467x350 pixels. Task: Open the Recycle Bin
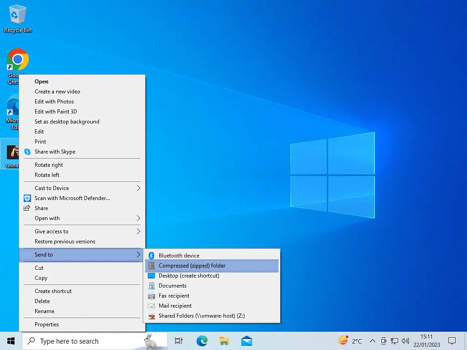click(17, 14)
